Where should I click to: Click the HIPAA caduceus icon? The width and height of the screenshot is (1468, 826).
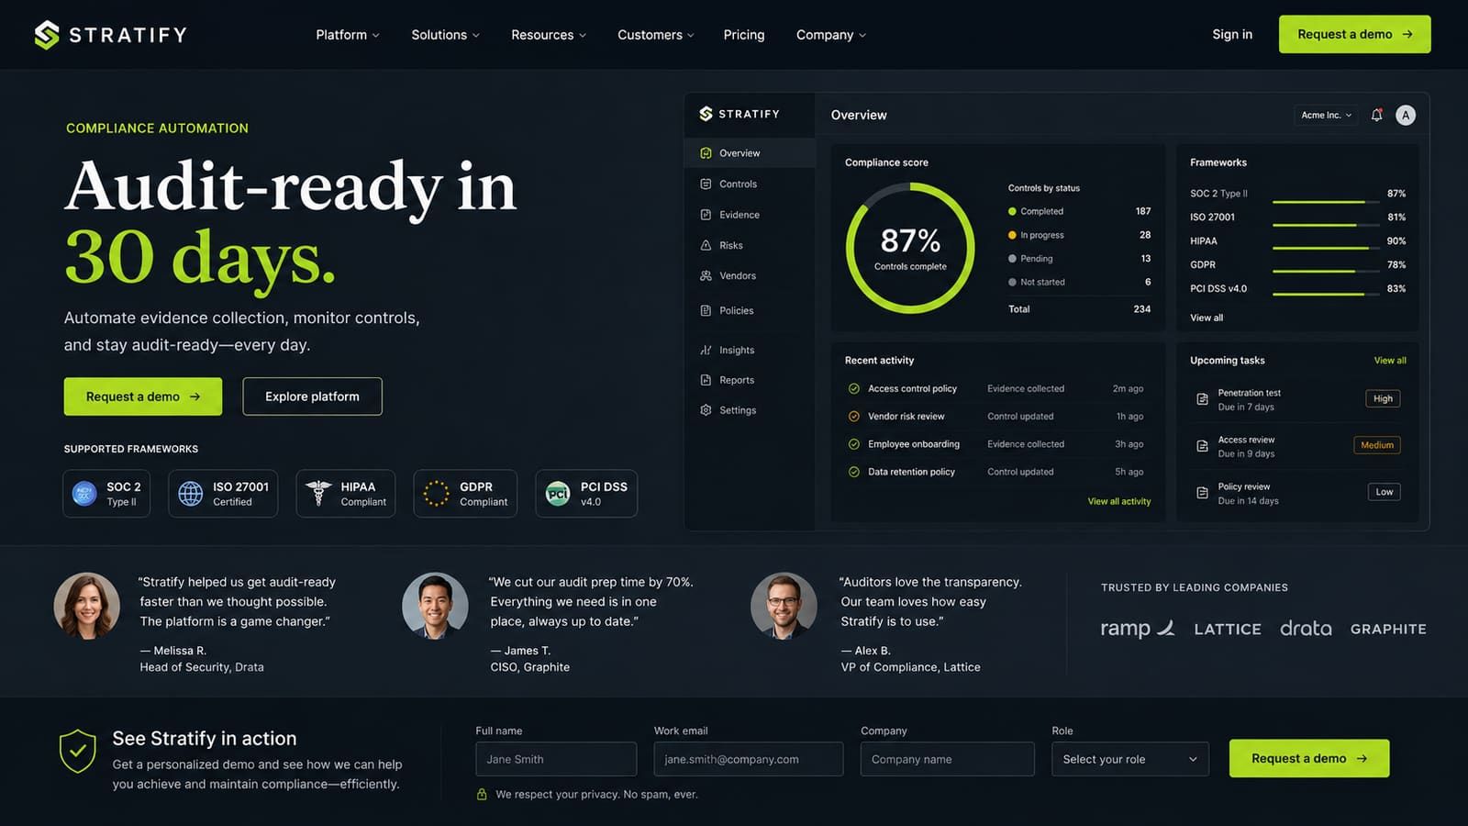coord(318,494)
